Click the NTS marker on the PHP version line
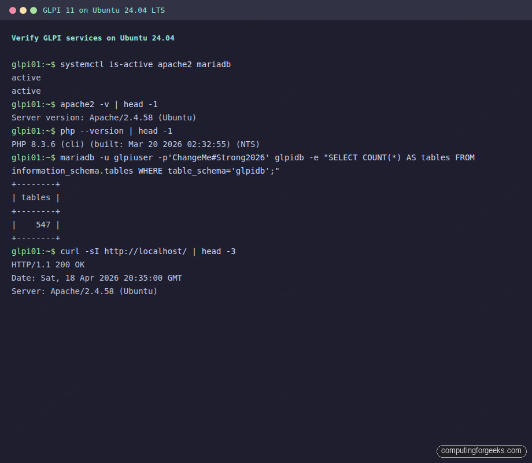 click(x=247, y=144)
